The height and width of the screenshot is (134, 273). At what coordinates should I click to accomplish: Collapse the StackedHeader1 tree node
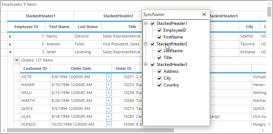(146, 23)
